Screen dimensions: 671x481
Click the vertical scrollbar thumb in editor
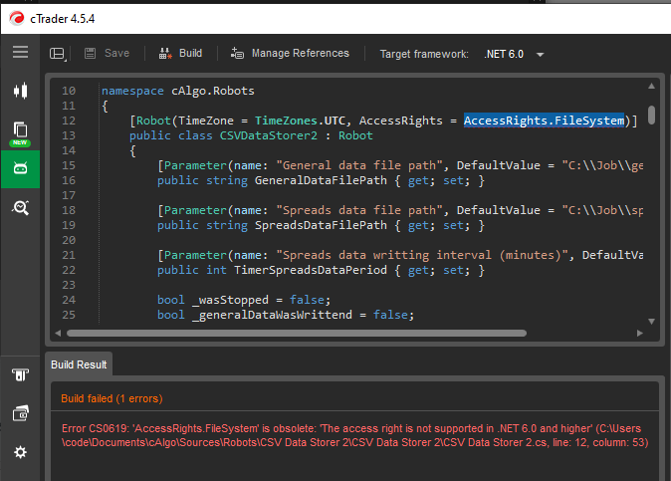click(x=651, y=115)
